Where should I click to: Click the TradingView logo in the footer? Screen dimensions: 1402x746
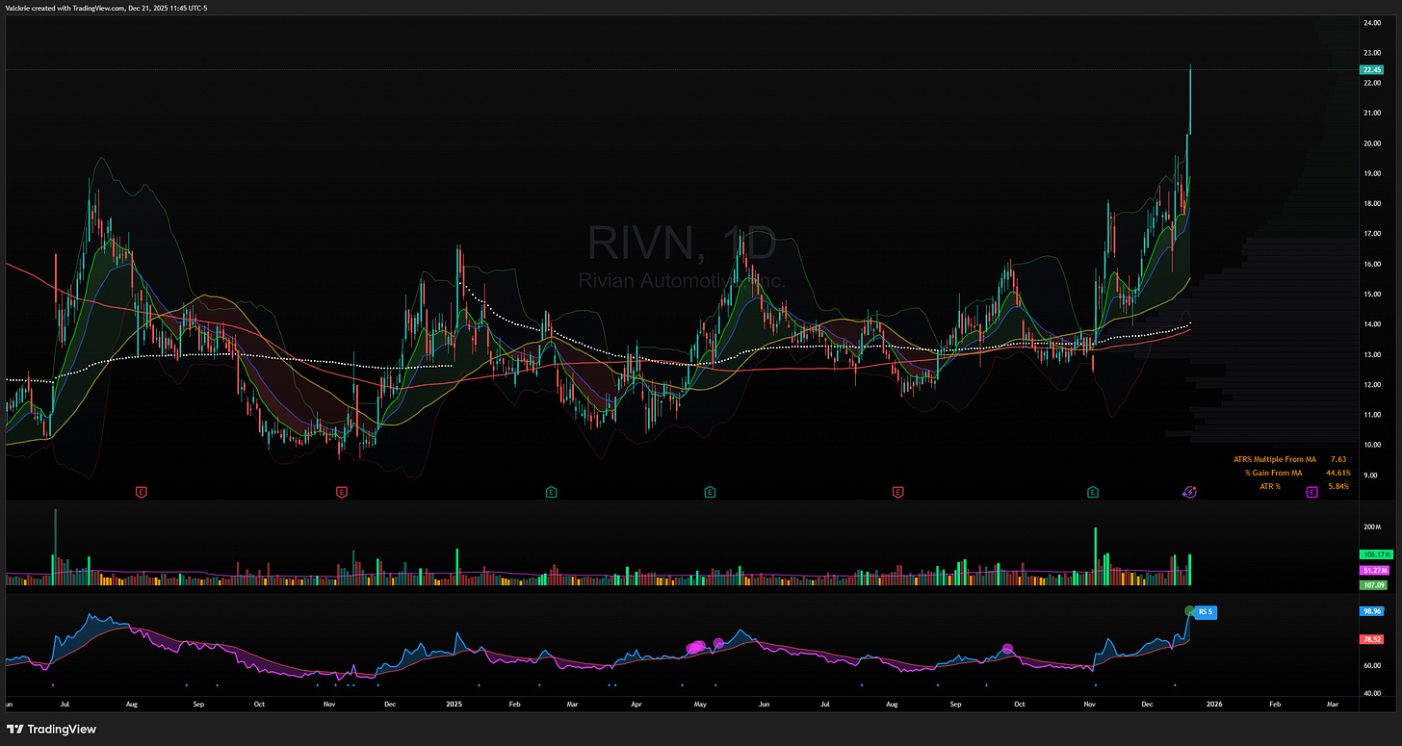click(x=52, y=729)
